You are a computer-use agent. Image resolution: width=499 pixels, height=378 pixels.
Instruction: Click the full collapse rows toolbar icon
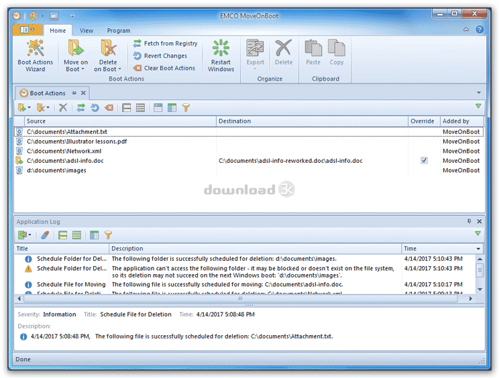pos(140,108)
